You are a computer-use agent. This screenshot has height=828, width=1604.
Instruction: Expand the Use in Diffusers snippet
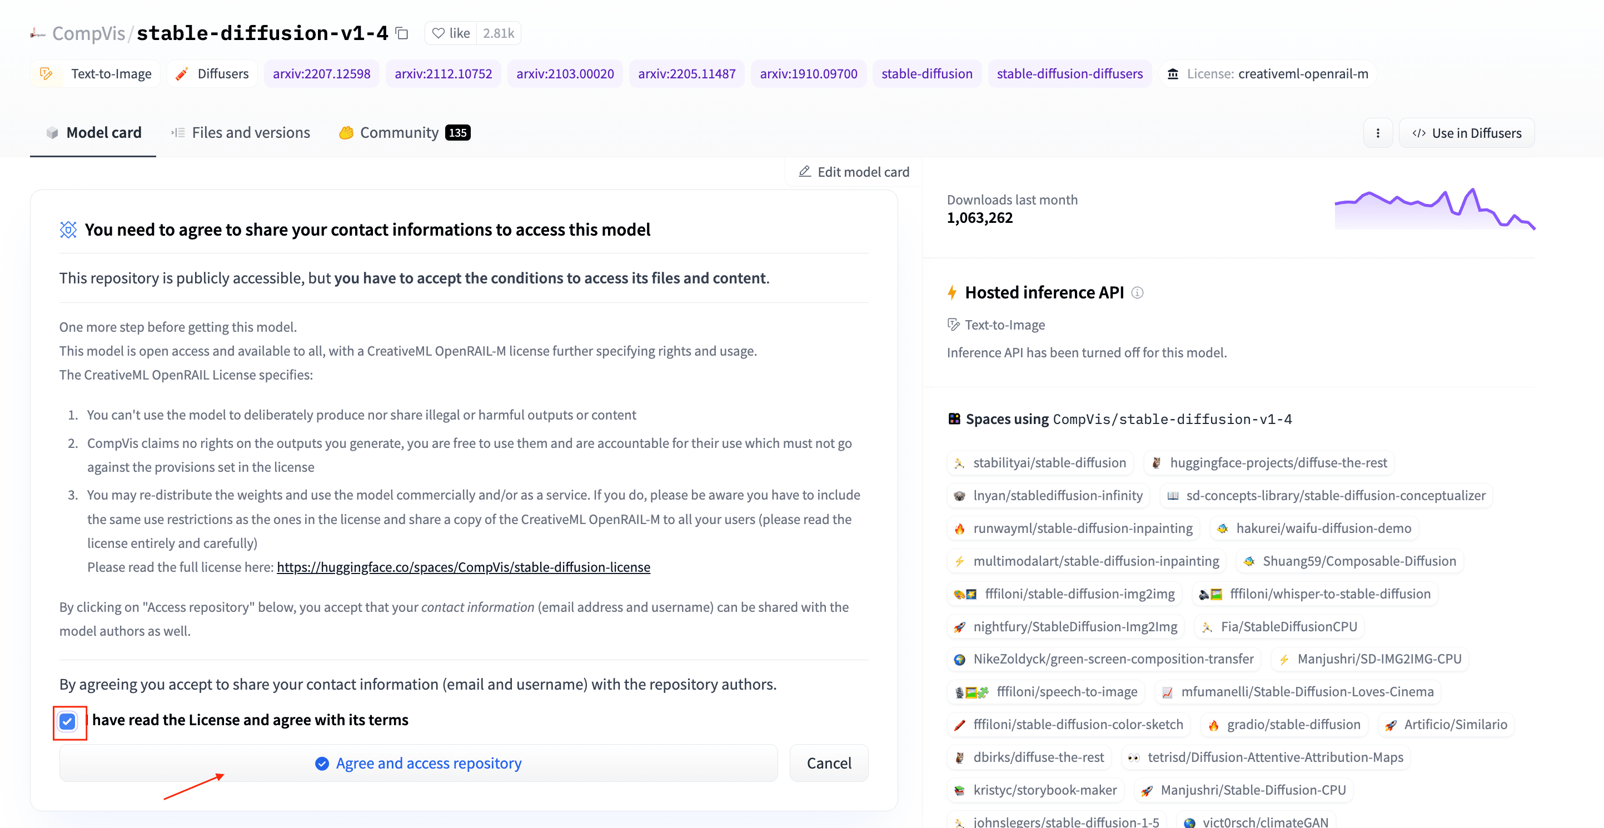[x=1466, y=133]
